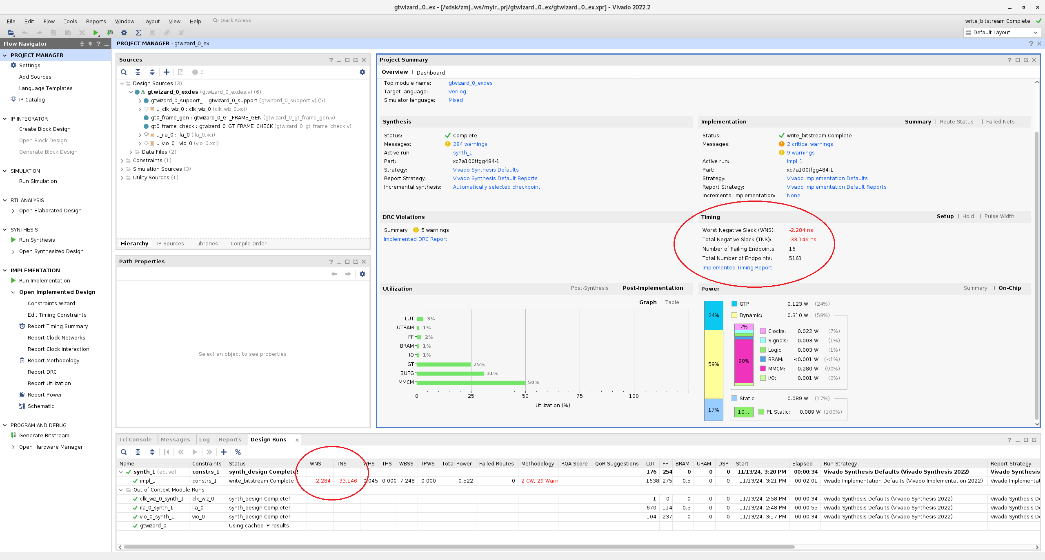Click create runs plus icon in Design Runs
The height and width of the screenshot is (560, 1045).
coord(224,452)
